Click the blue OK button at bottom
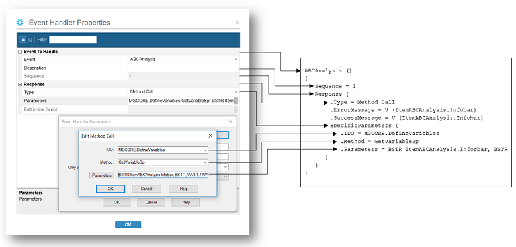 click(x=128, y=224)
